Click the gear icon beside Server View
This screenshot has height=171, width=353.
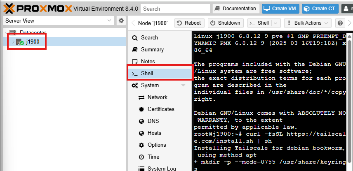pyautogui.click(x=121, y=21)
